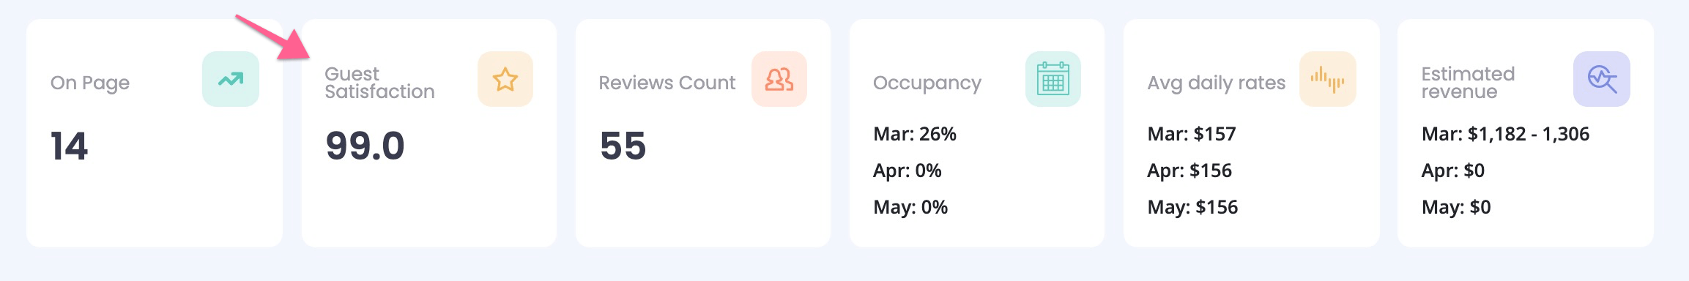Click the Reviews Count heading
Screen dimensions: 1689x281
coord(667,83)
